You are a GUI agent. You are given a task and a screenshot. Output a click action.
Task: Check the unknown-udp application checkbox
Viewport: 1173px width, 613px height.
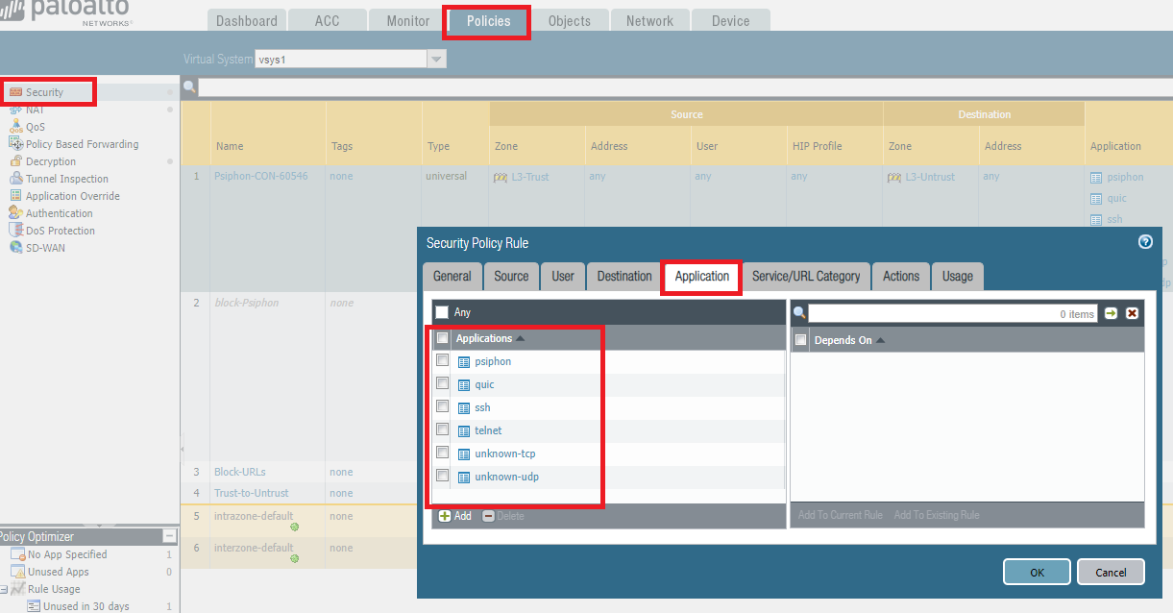(x=442, y=476)
